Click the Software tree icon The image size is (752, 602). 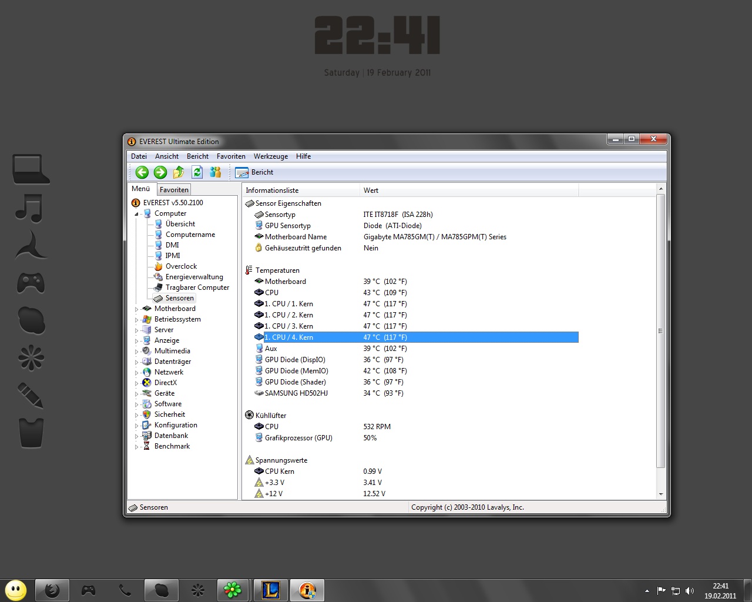pyautogui.click(x=147, y=404)
